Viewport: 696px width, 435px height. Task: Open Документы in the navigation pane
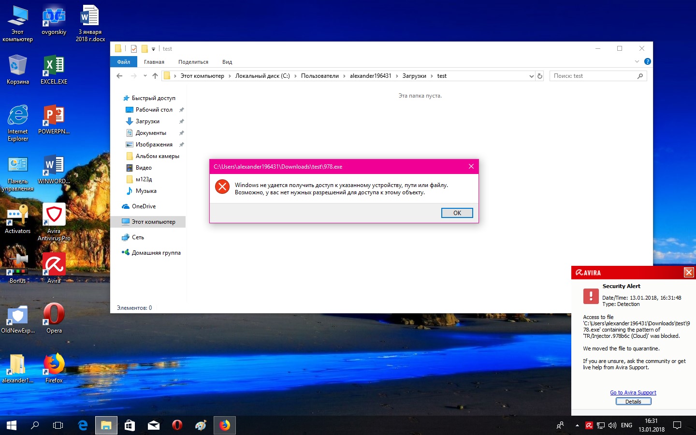[x=146, y=133]
